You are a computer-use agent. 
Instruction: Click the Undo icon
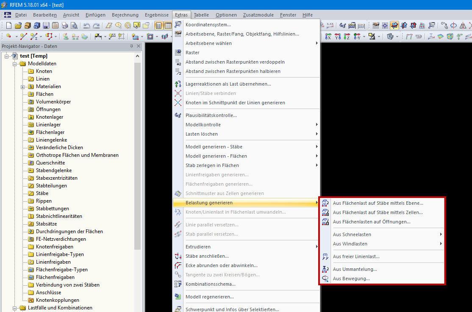point(88,25)
